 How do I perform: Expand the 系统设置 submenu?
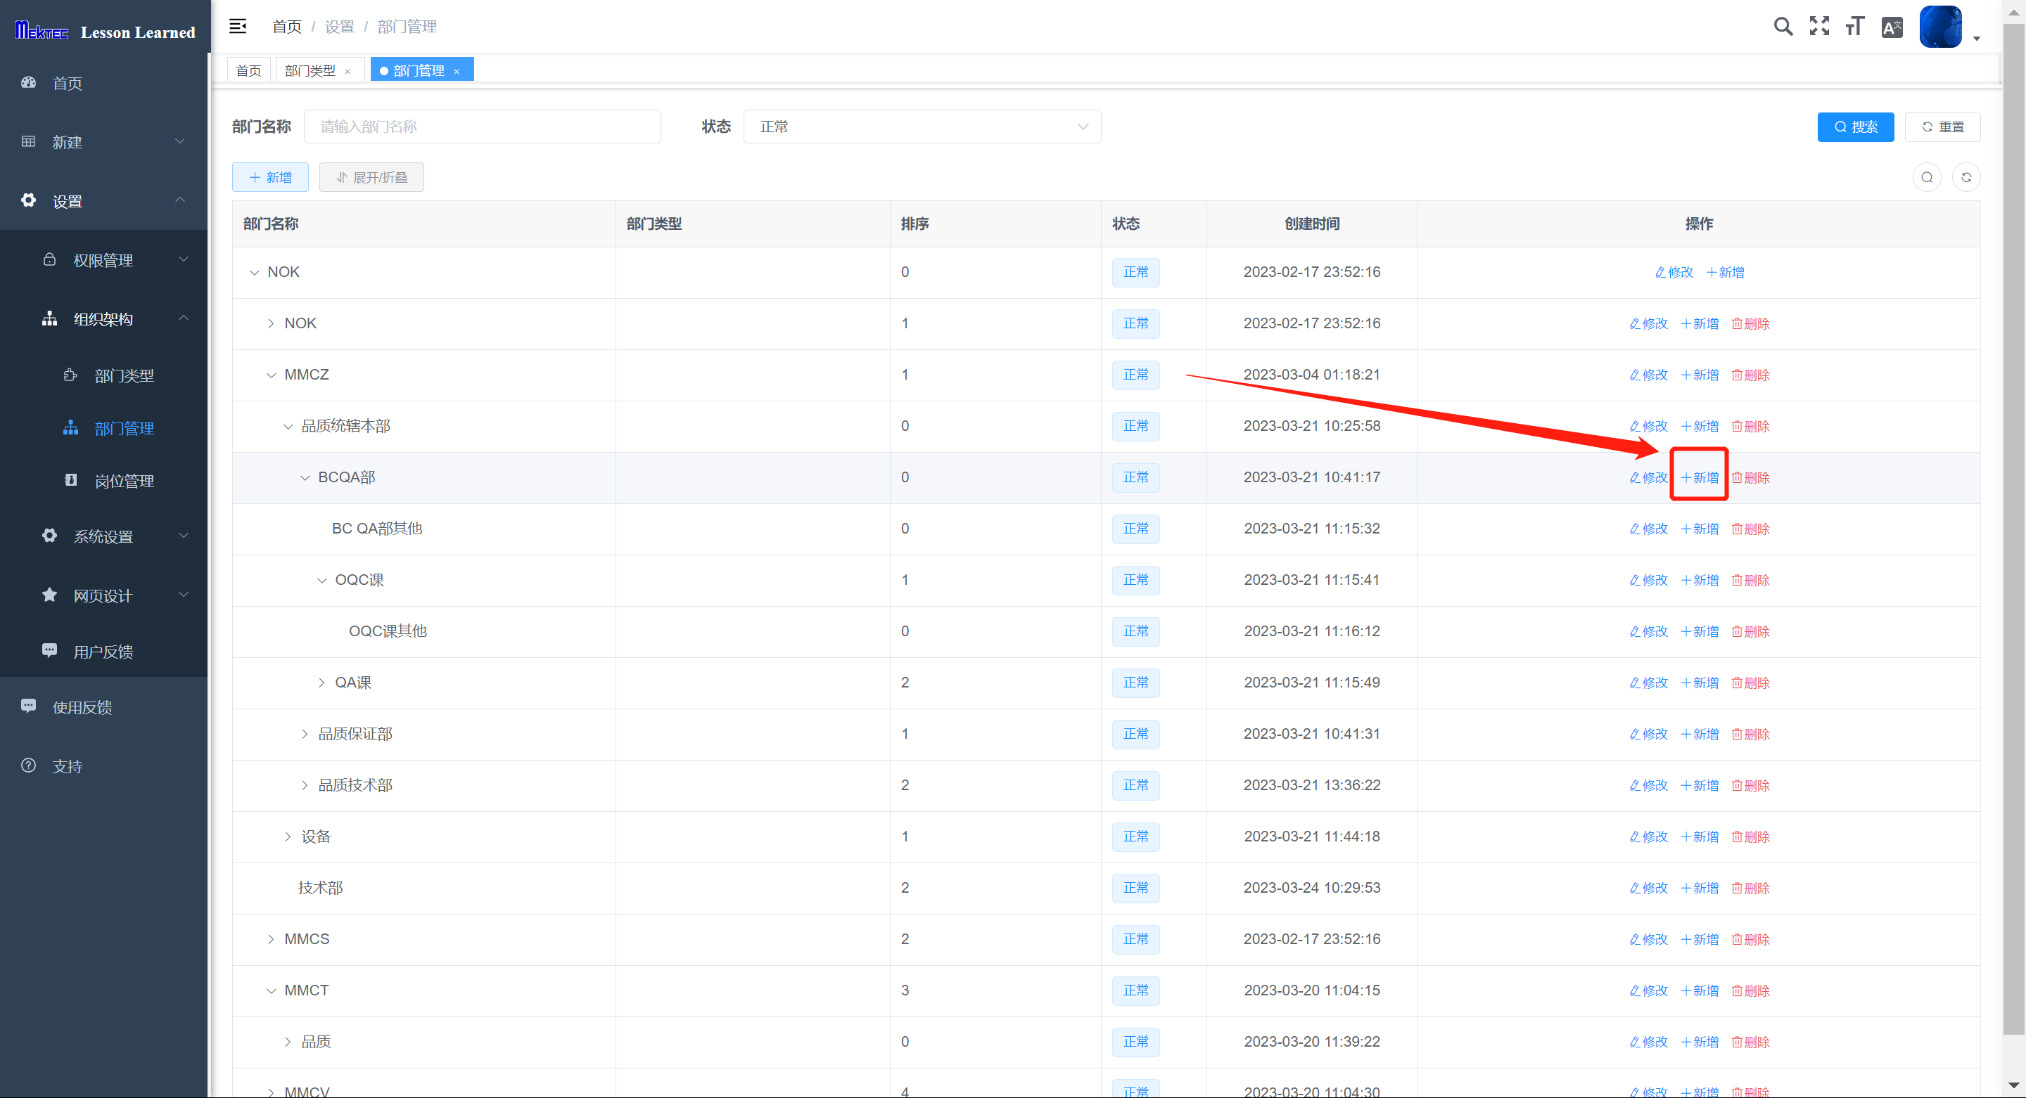click(x=104, y=536)
